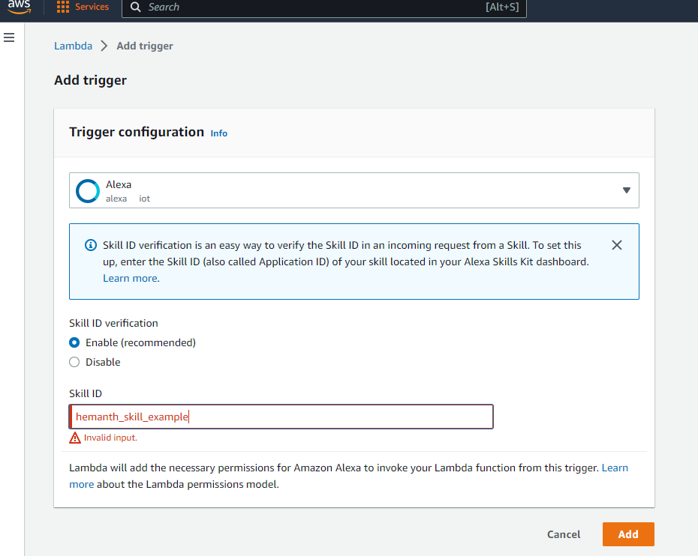
Task: Select the Disable radio option
Action: coord(74,362)
